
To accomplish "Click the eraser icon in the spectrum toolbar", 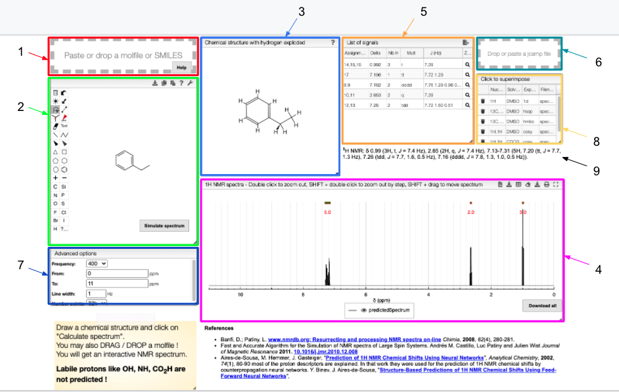I will point(528,185).
